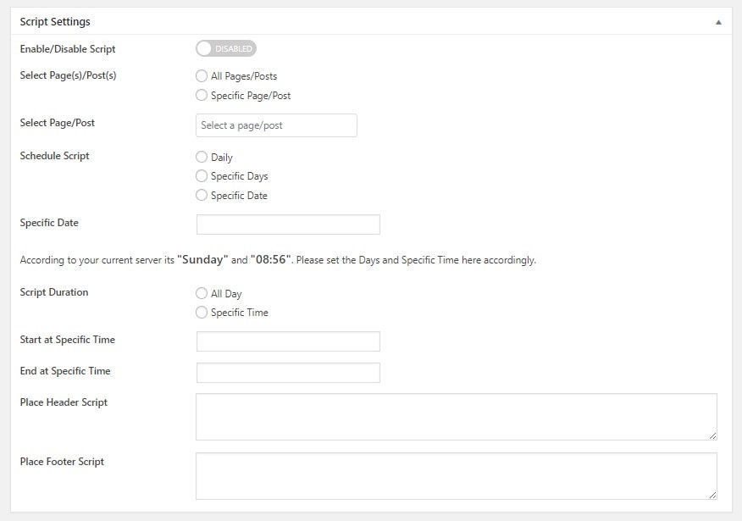Screen dimensions: 742x521
Task: Click the Footer Script resize handle
Action: click(x=712, y=495)
